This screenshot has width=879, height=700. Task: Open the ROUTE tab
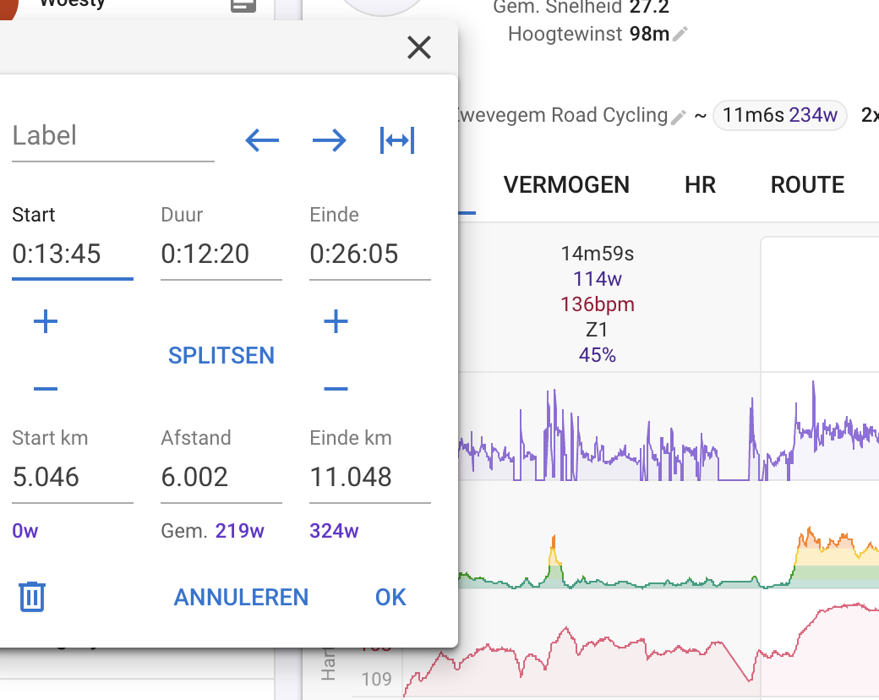(x=807, y=185)
